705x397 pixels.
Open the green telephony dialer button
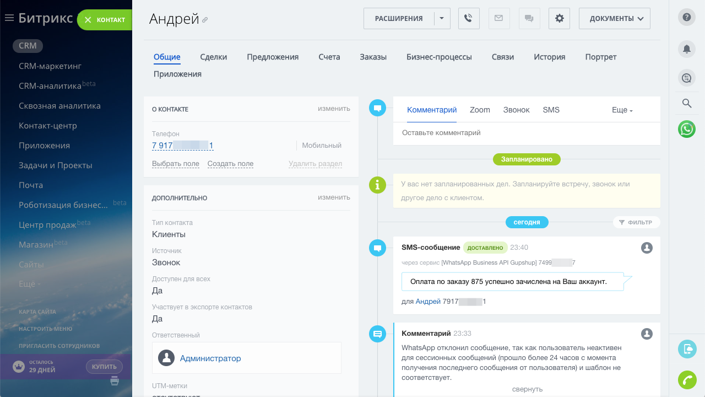tap(687, 380)
